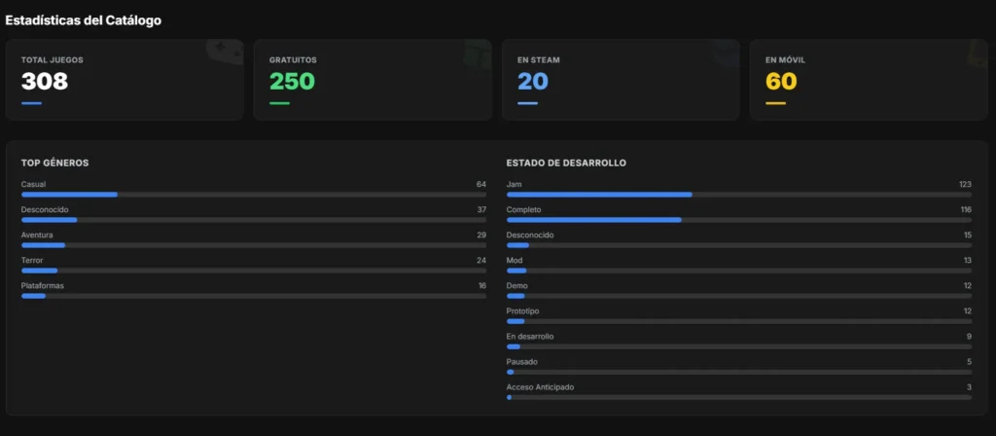Open the Gratuitos 250 stat card

(x=373, y=80)
